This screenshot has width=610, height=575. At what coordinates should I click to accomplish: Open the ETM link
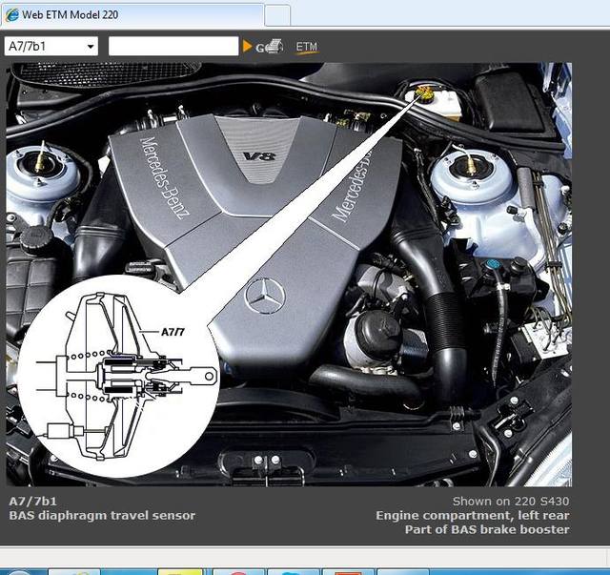pyautogui.click(x=307, y=47)
